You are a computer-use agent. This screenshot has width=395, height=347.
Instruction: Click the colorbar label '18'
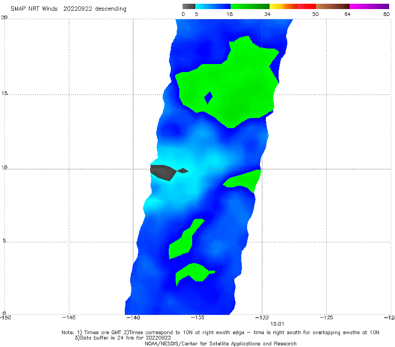(x=230, y=14)
